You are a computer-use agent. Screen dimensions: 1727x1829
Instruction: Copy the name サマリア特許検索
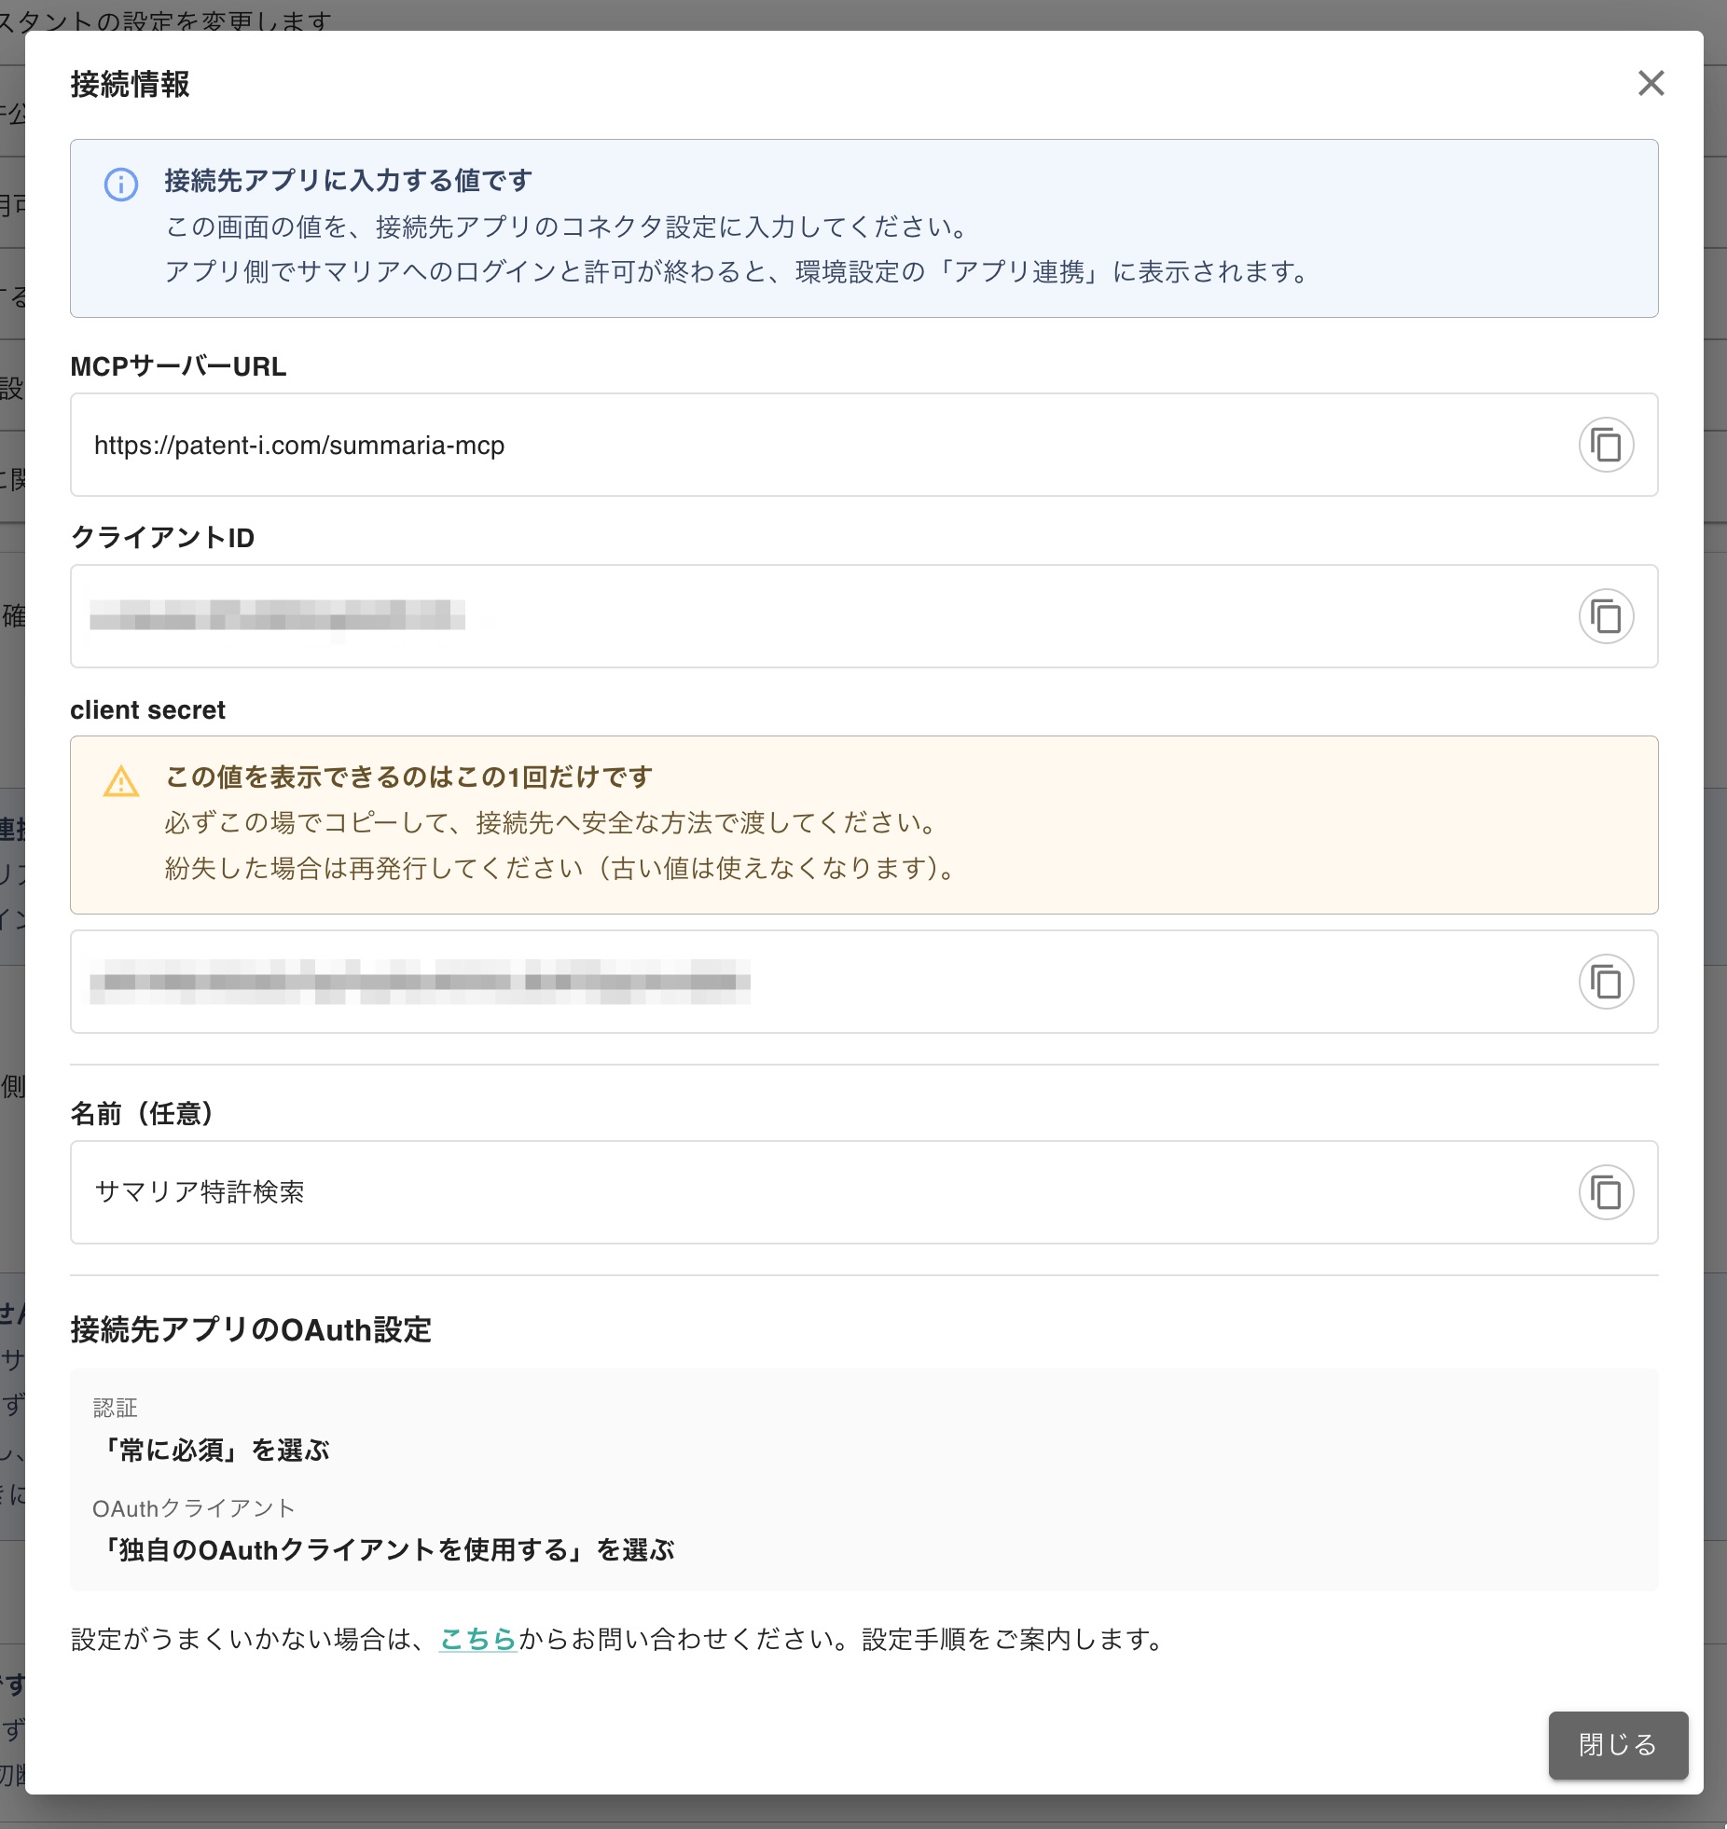click(1606, 1192)
